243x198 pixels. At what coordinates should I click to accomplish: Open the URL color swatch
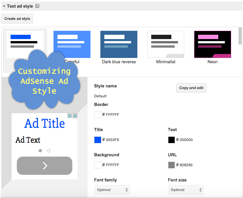click(171, 165)
